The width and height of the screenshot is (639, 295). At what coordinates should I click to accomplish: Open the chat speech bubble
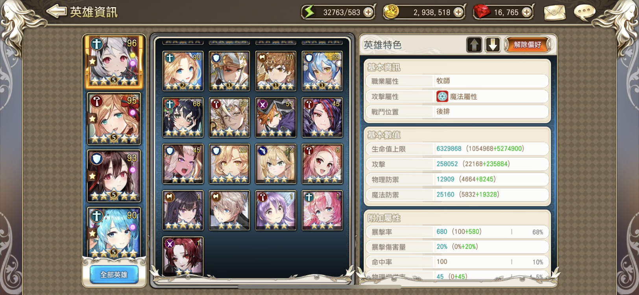pyautogui.click(x=585, y=12)
